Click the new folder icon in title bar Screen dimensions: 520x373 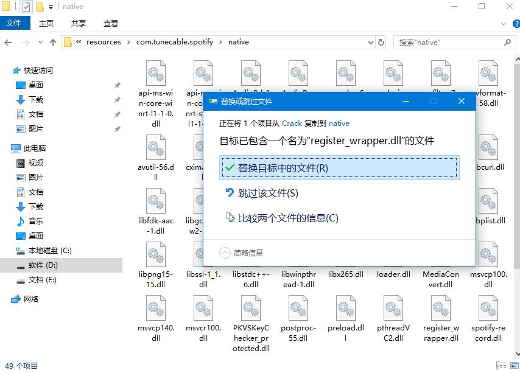(40, 6)
